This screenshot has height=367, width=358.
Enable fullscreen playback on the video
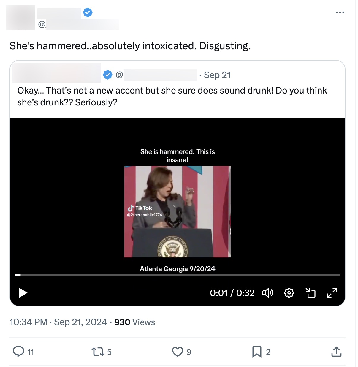[x=332, y=293]
